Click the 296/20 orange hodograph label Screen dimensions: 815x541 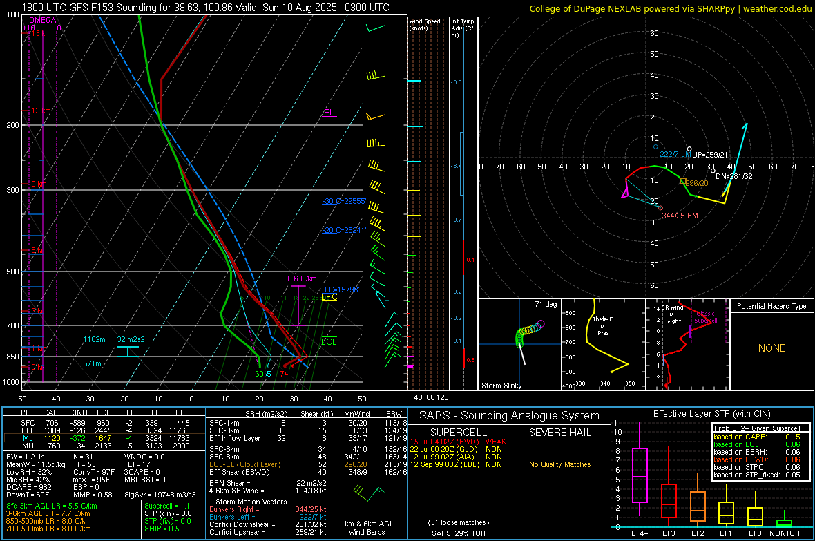(x=696, y=183)
